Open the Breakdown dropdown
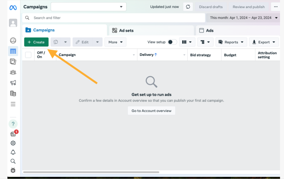The image size is (284, 179). [205, 42]
